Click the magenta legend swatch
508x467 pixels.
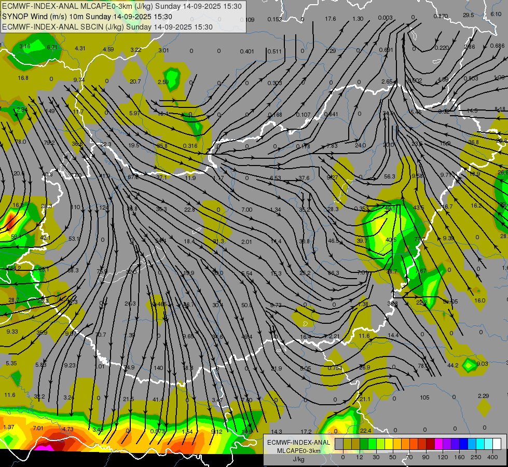[438, 444]
